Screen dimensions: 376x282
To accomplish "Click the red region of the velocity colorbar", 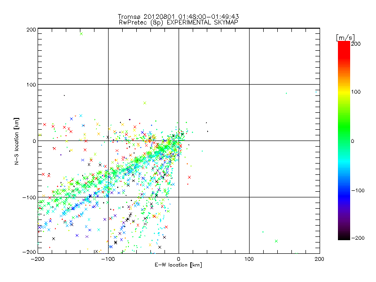I will point(344,49).
